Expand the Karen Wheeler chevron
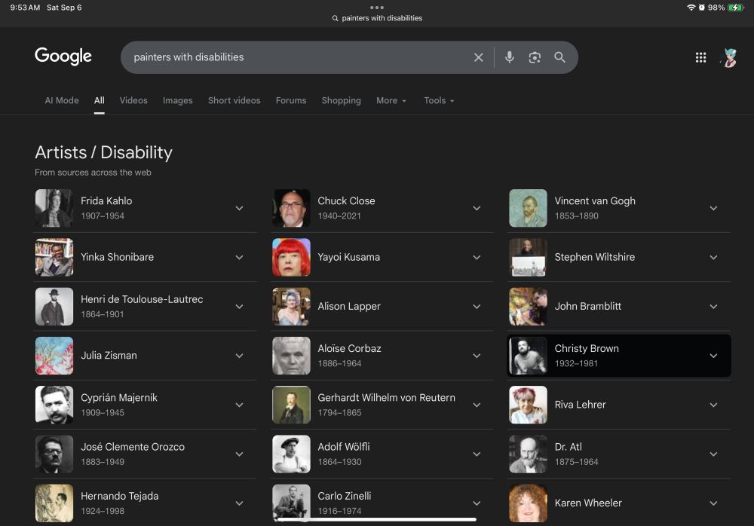Screen dimensions: 754x526 click(x=713, y=503)
